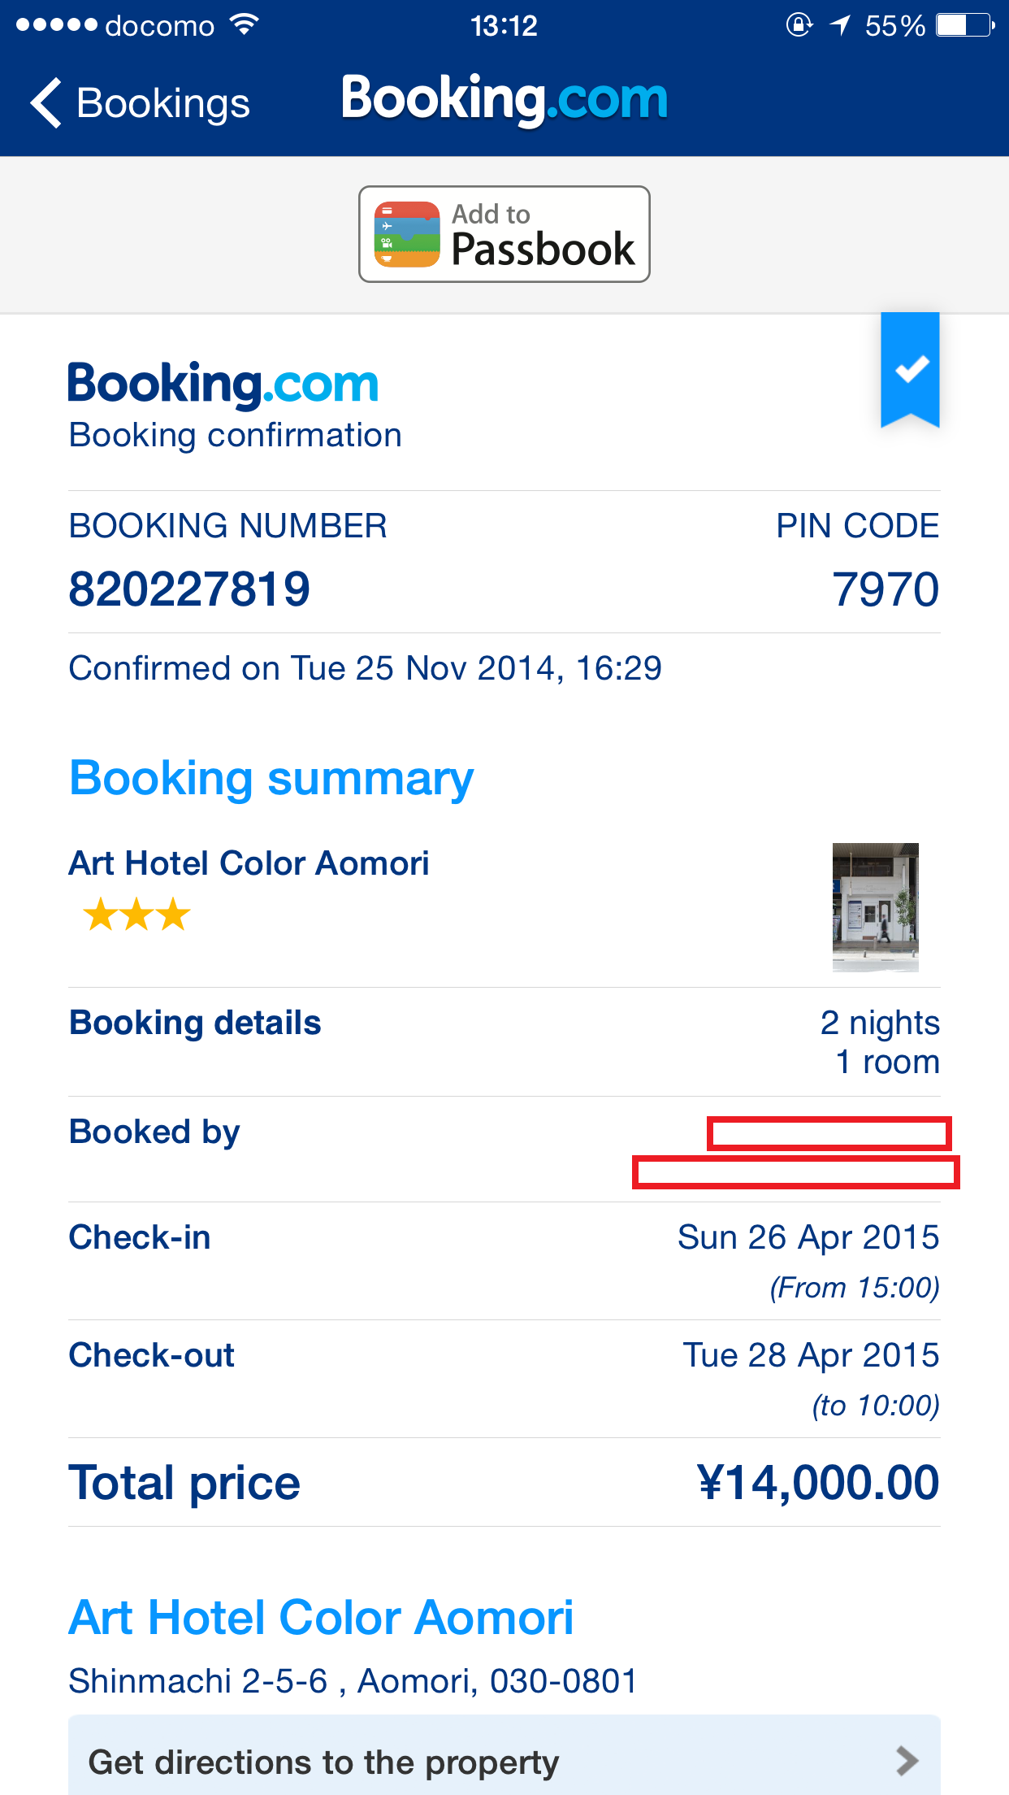Tap the rotation lock status icon
Image resolution: width=1009 pixels, height=1795 pixels.
coord(799,25)
